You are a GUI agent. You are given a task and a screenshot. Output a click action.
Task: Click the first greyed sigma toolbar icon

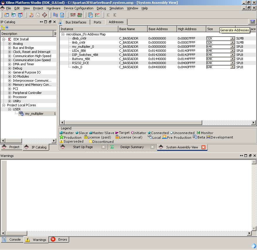[108, 15]
